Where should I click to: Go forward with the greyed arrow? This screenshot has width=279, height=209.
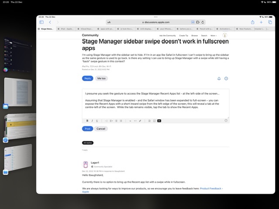point(58,22)
